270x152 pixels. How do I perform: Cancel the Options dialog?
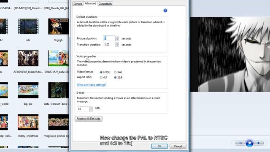(x=178, y=146)
